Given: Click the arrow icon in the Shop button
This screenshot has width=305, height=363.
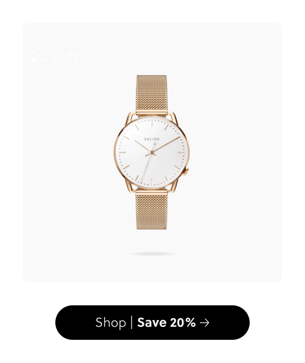Looking at the screenshot, I should (204, 323).
